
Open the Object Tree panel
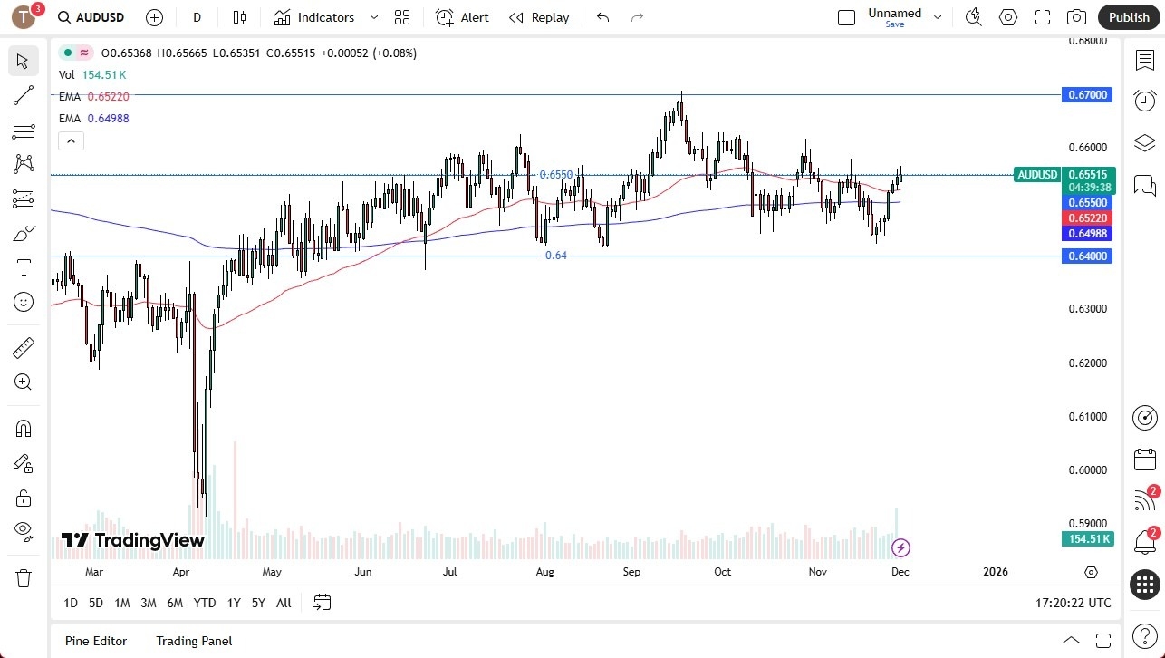tap(1143, 142)
